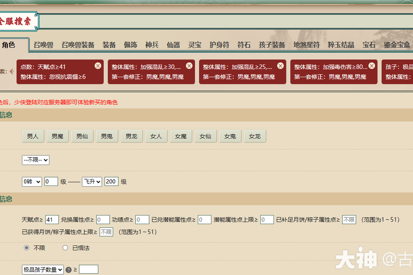This screenshot has height=275, width=413.
Task: Select the 不限 radio button
Action: pyautogui.click(x=27, y=247)
